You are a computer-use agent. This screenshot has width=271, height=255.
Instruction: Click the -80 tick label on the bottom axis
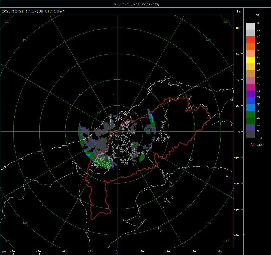pos(13,251)
